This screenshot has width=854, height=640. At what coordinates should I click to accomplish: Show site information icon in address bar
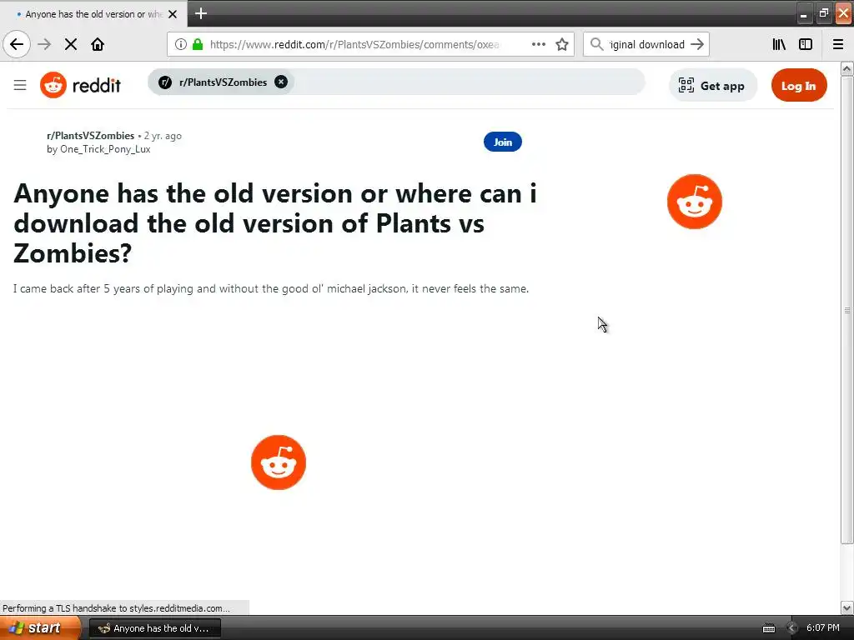(180, 44)
